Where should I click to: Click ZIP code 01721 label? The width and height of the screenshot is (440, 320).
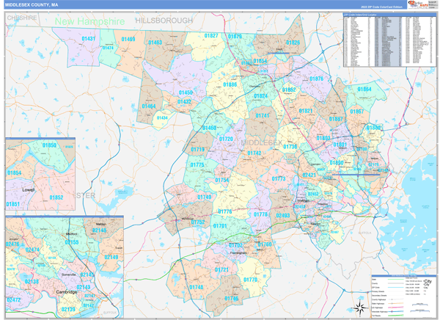click(x=223, y=270)
